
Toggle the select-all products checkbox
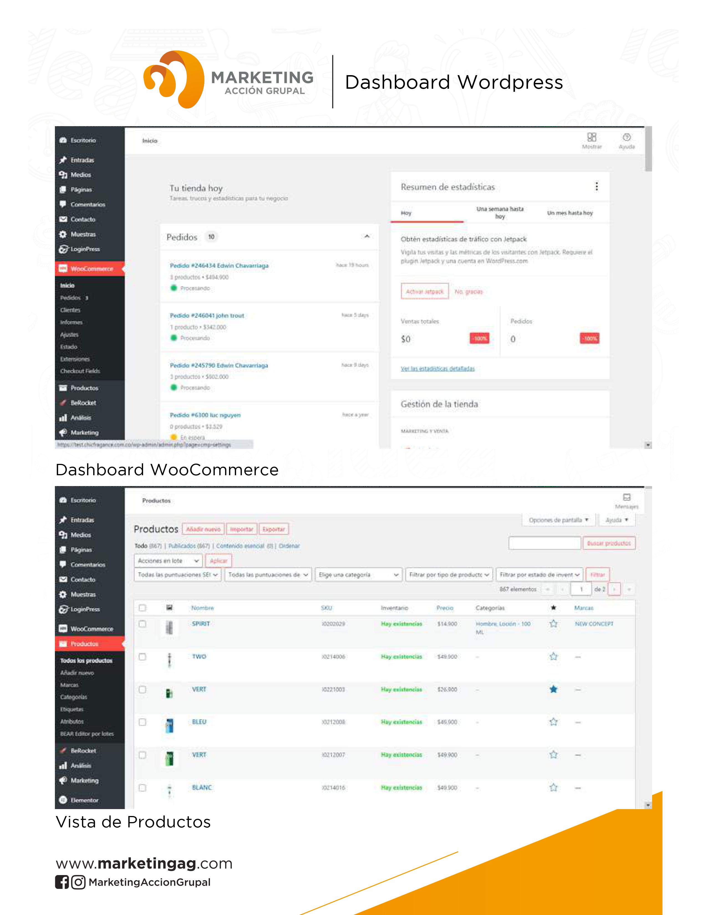click(x=143, y=608)
